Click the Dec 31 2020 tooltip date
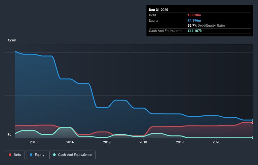This screenshot has width=258, height=165. (158, 10)
